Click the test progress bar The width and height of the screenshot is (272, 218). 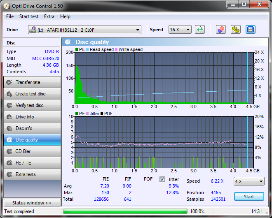click(x=125, y=211)
